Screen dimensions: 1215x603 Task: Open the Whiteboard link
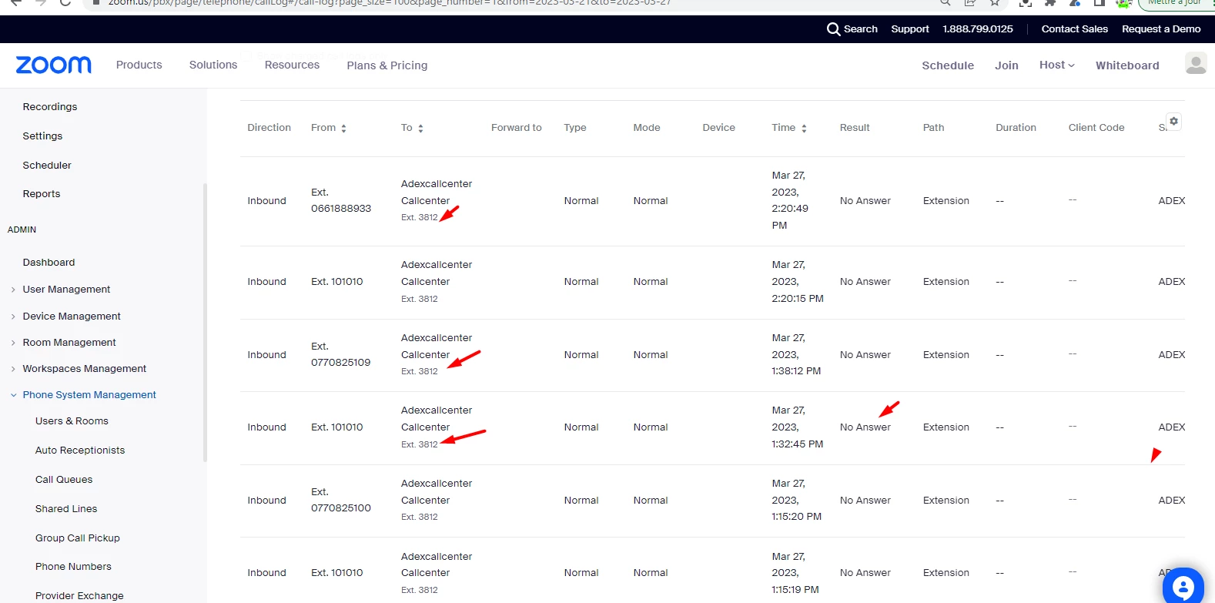pyautogui.click(x=1127, y=65)
